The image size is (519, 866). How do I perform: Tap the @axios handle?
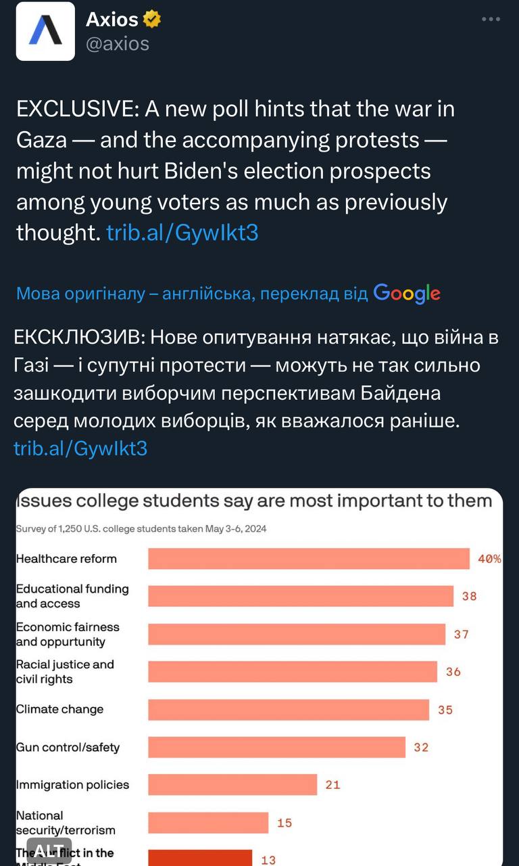click(118, 43)
